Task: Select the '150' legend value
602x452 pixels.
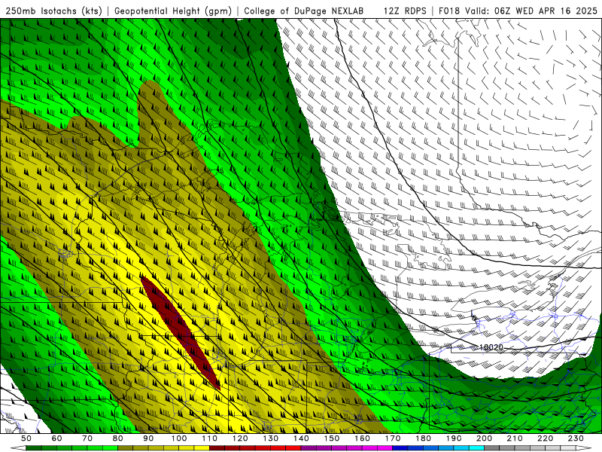Action: 332,438
